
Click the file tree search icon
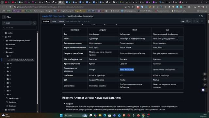click(x=34, y=23)
